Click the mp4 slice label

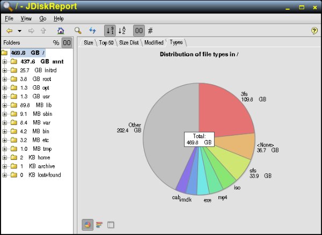(x=222, y=197)
